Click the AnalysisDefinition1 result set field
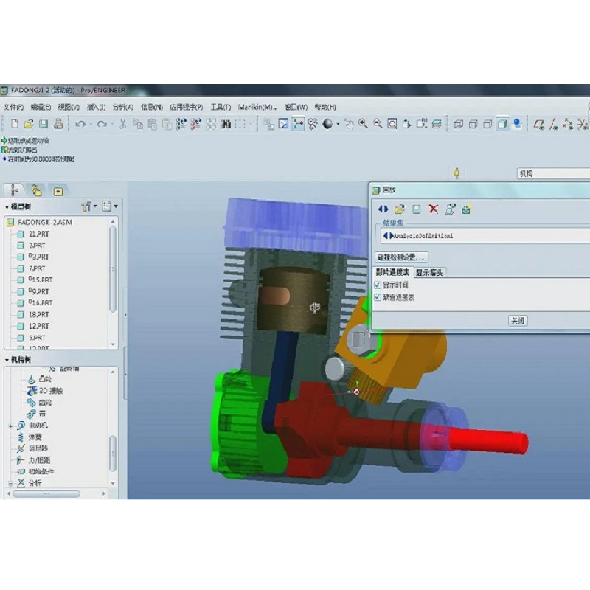This screenshot has height=590, width=590. (x=485, y=236)
